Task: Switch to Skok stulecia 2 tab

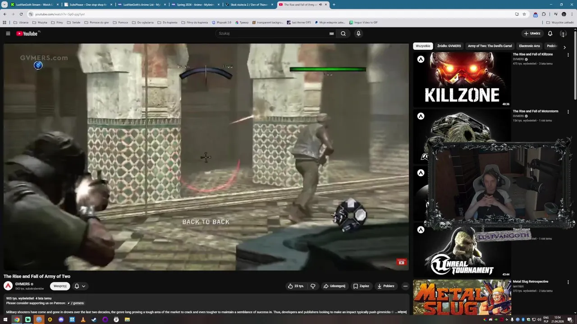Action: tap(248, 4)
